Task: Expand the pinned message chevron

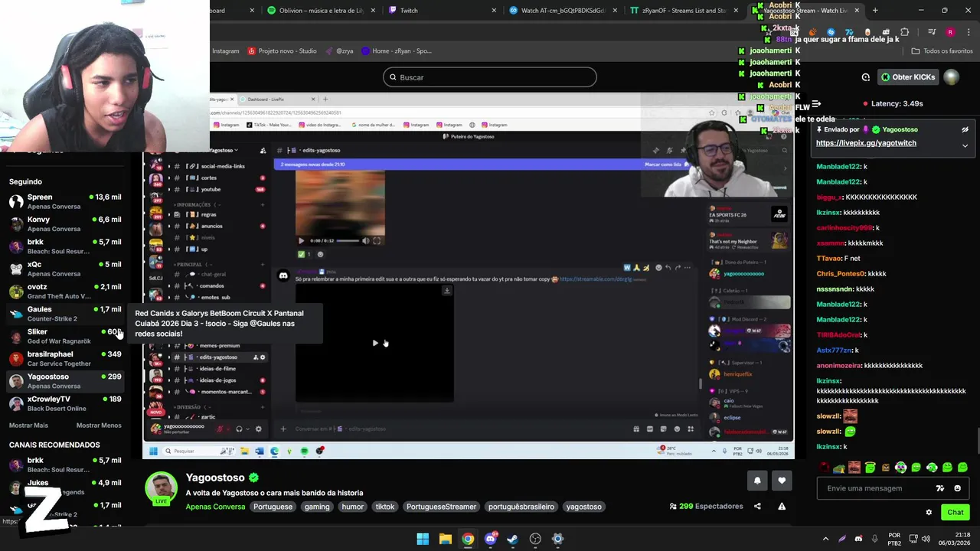Action: (x=965, y=145)
